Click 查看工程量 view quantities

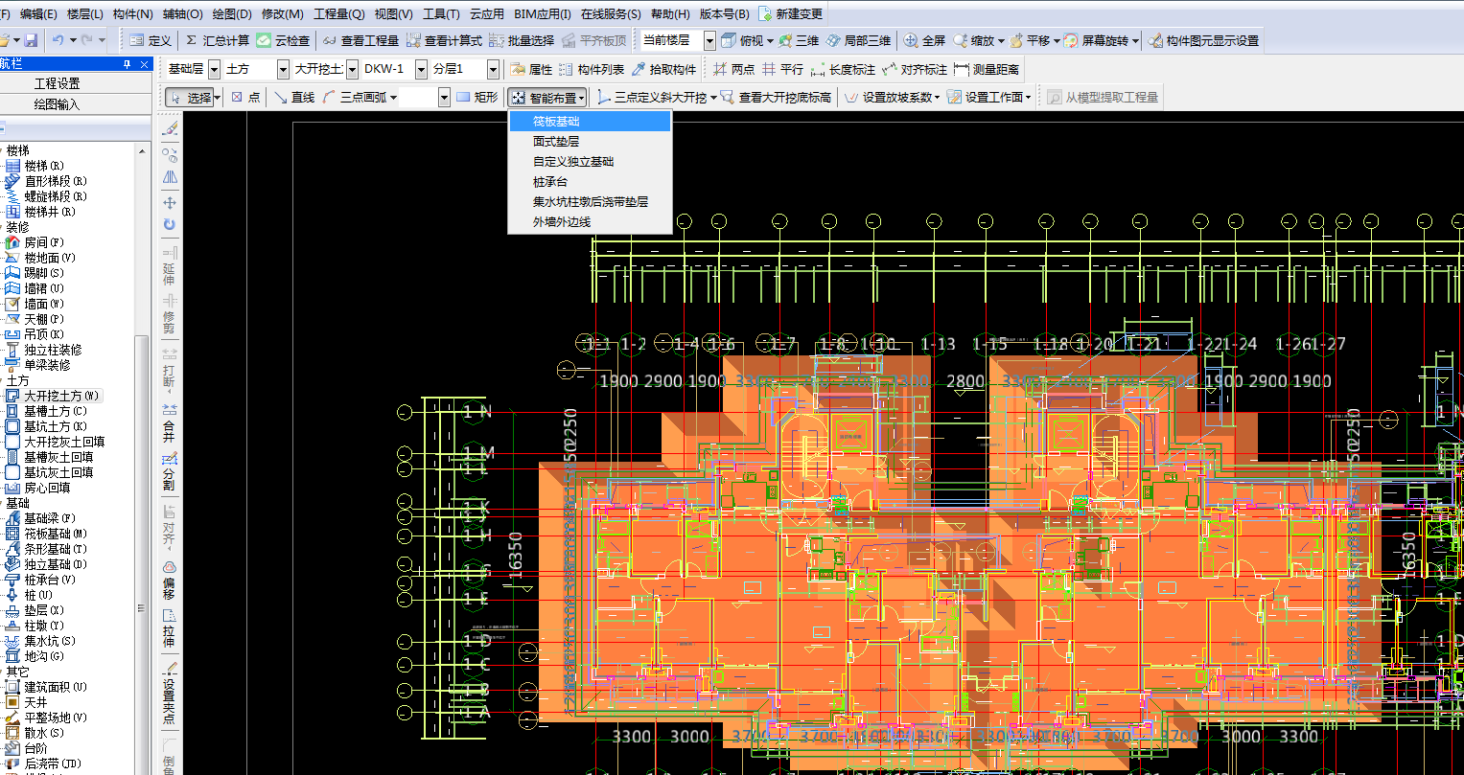(x=360, y=40)
